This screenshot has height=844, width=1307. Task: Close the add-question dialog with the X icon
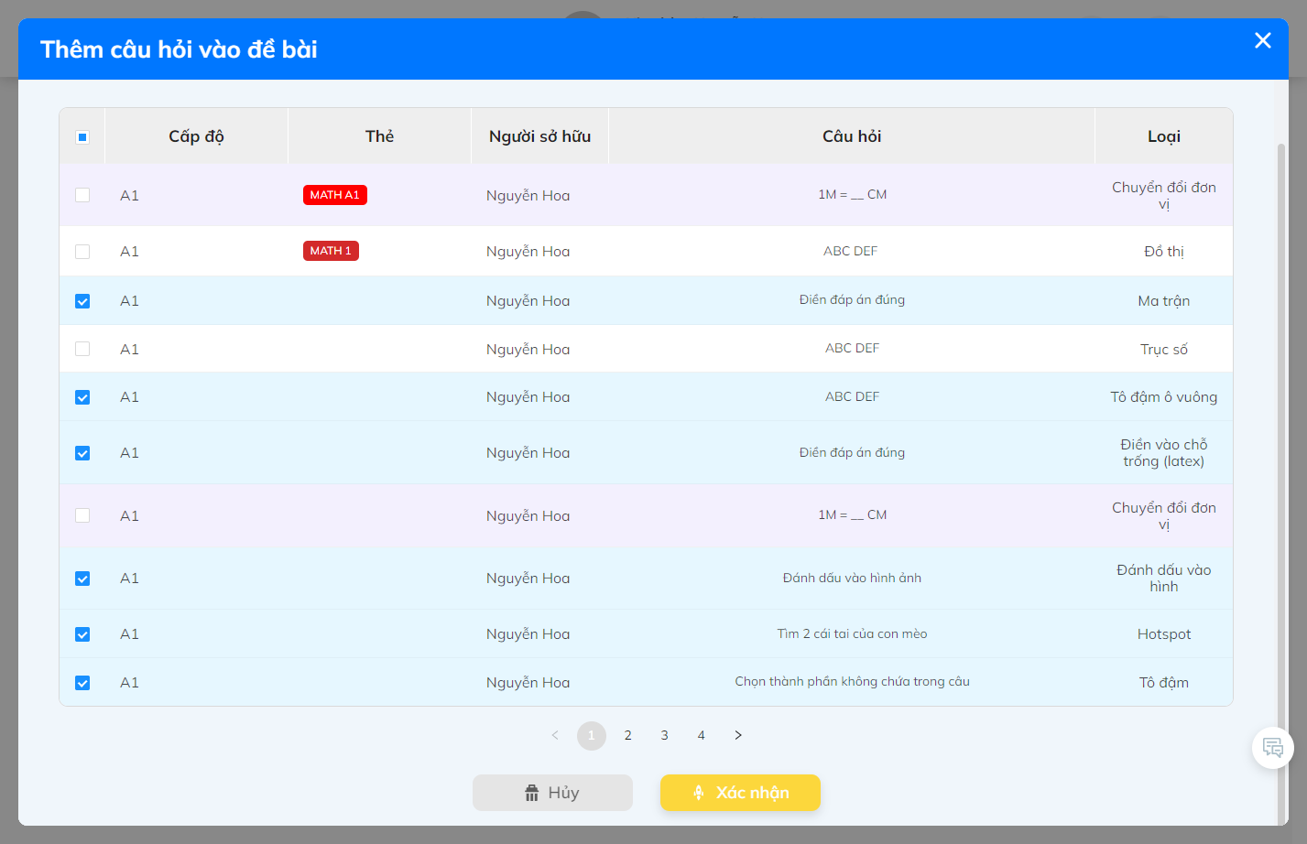point(1263,40)
